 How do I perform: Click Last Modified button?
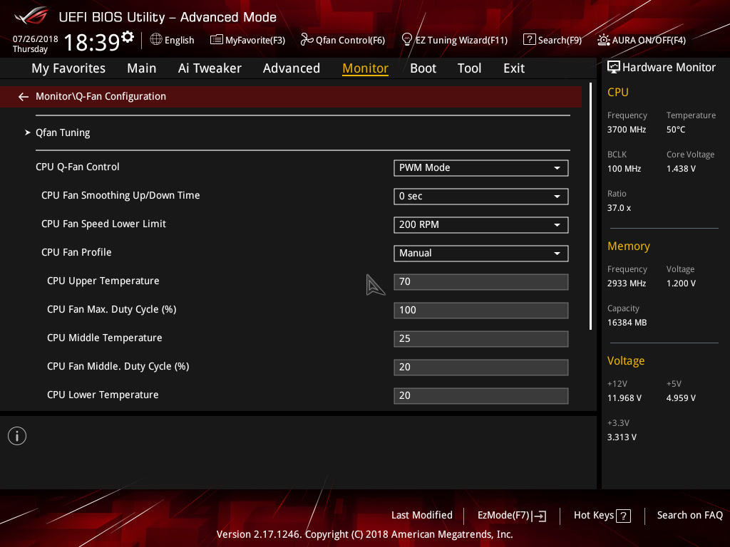(x=422, y=516)
